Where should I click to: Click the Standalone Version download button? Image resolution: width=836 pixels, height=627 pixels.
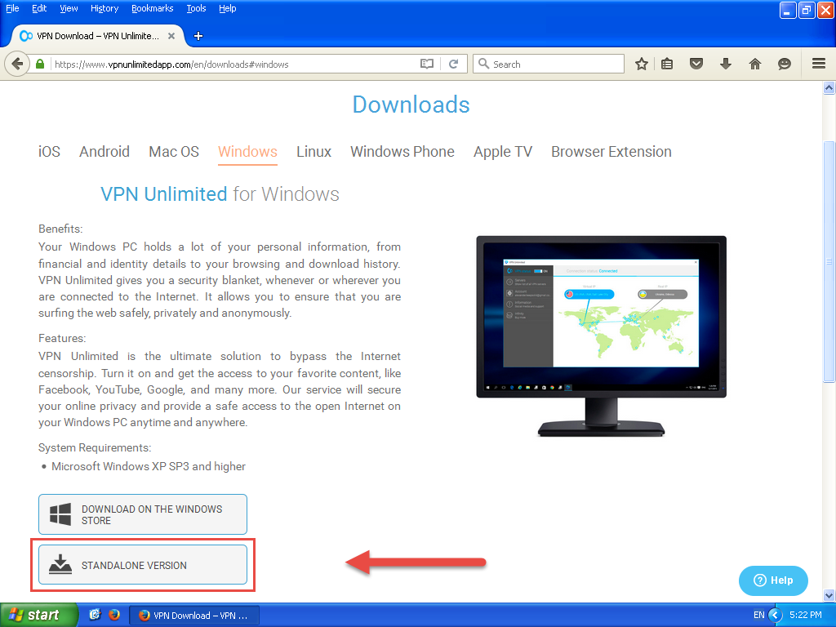(x=143, y=565)
